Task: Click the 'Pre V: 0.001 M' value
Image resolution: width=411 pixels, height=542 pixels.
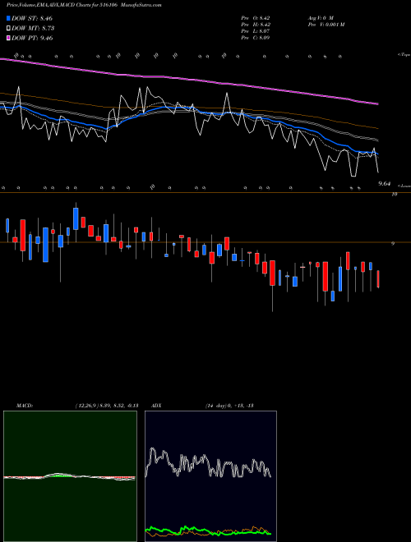Action: (326, 25)
